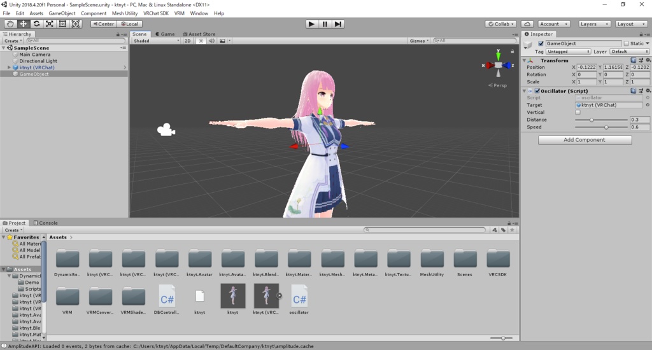Toggle scene lighting icon

[x=201, y=41]
